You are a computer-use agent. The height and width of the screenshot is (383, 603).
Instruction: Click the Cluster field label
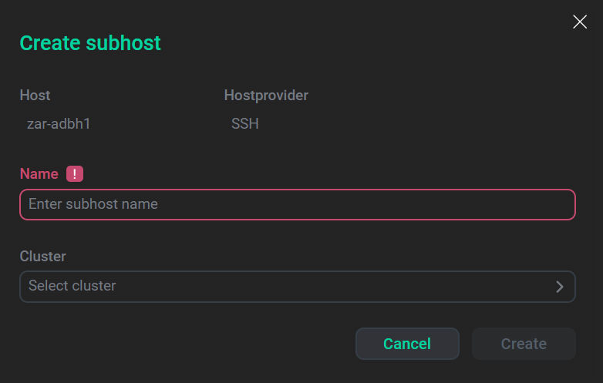42,256
